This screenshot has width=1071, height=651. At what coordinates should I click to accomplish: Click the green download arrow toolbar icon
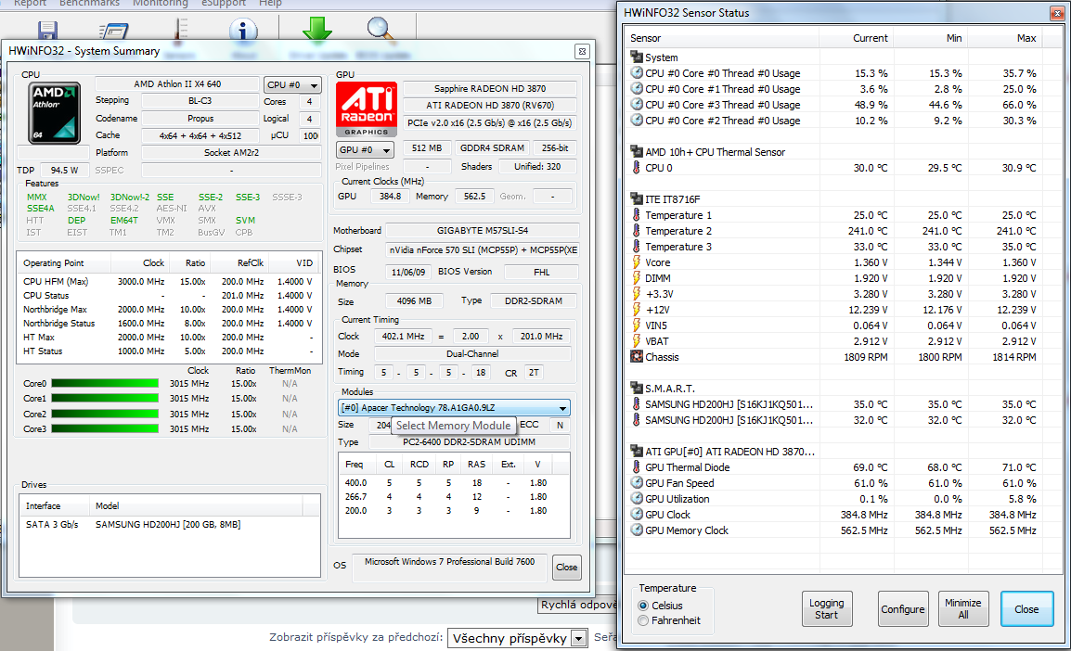coord(316,28)
